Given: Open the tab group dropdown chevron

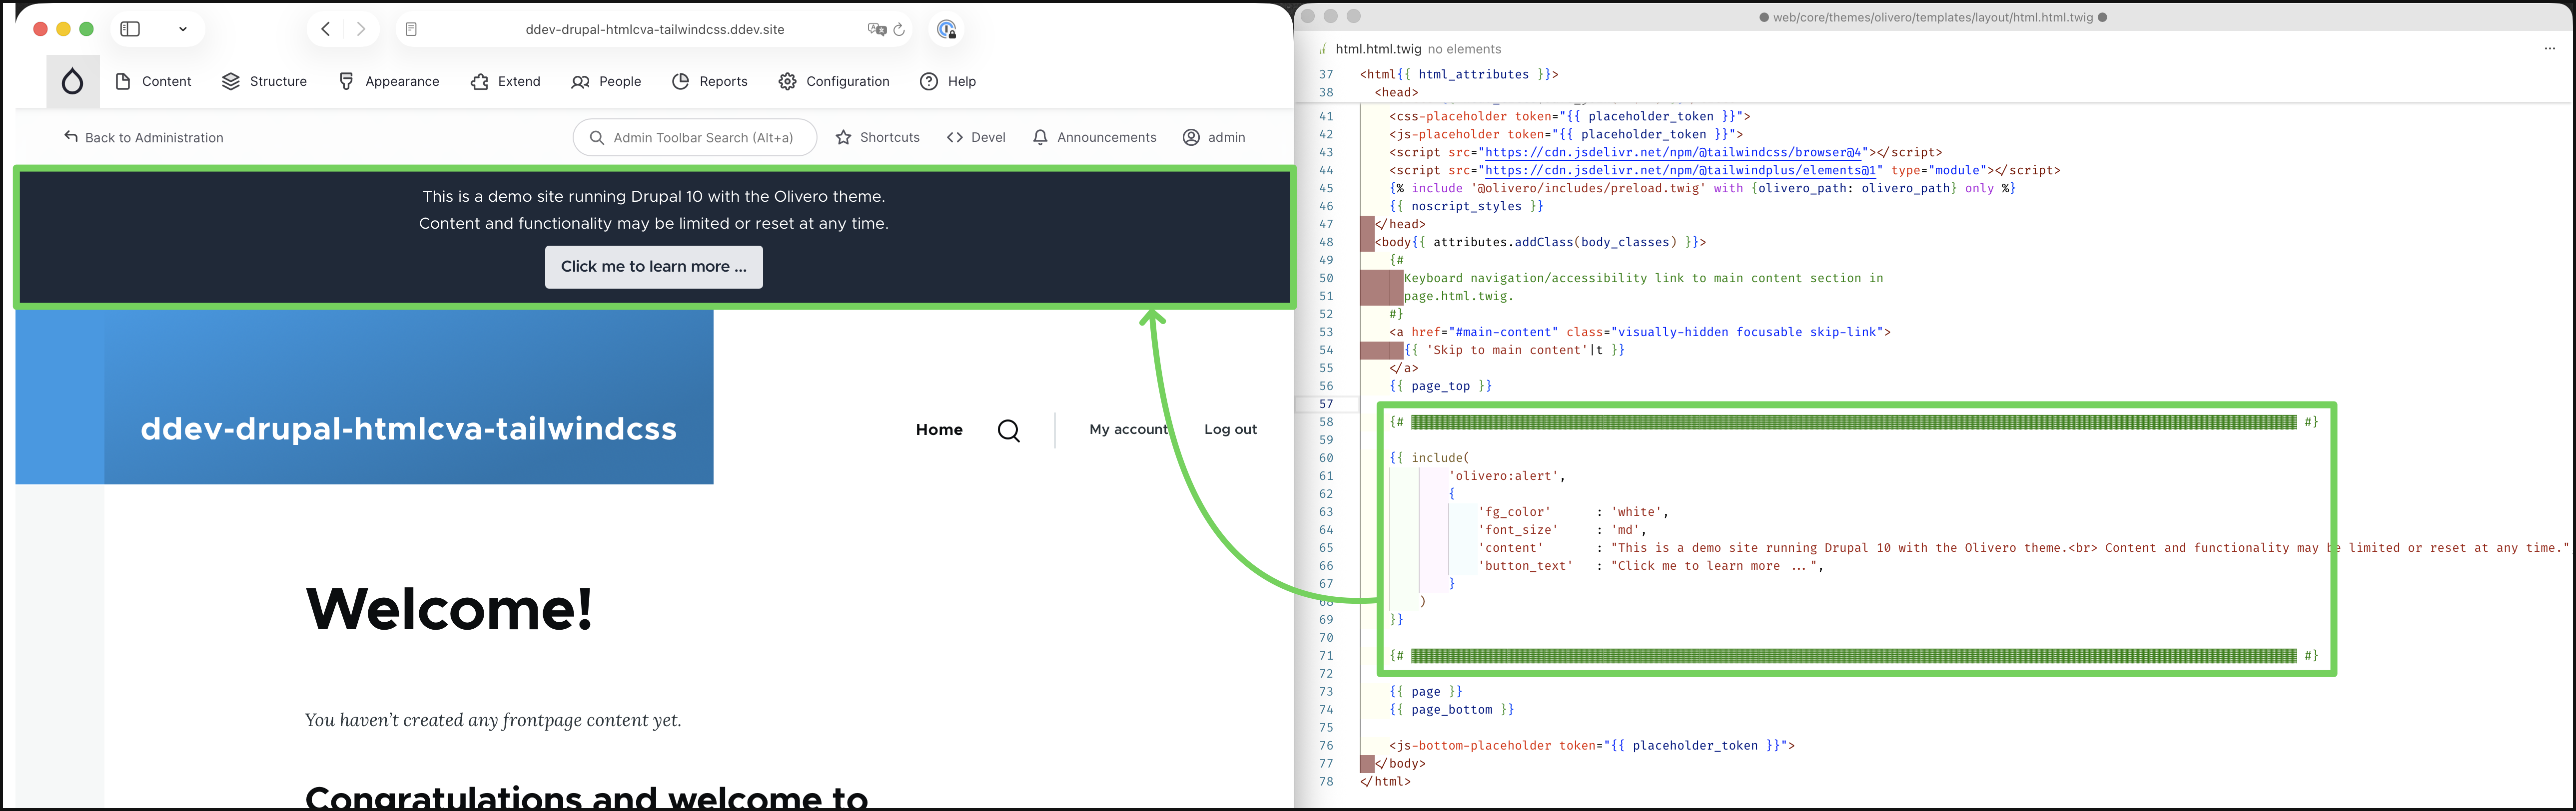Looking at the screenshot, I should coord(183,29).
